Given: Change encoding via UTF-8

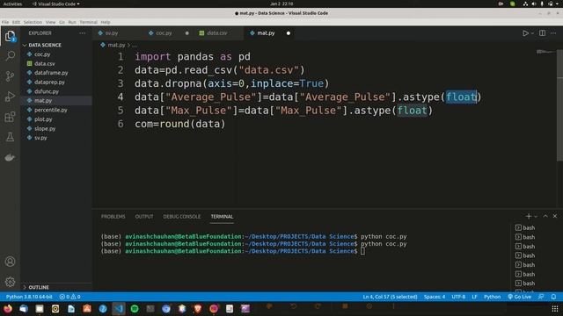Looking at the screenshot, I should coord(458,297).
